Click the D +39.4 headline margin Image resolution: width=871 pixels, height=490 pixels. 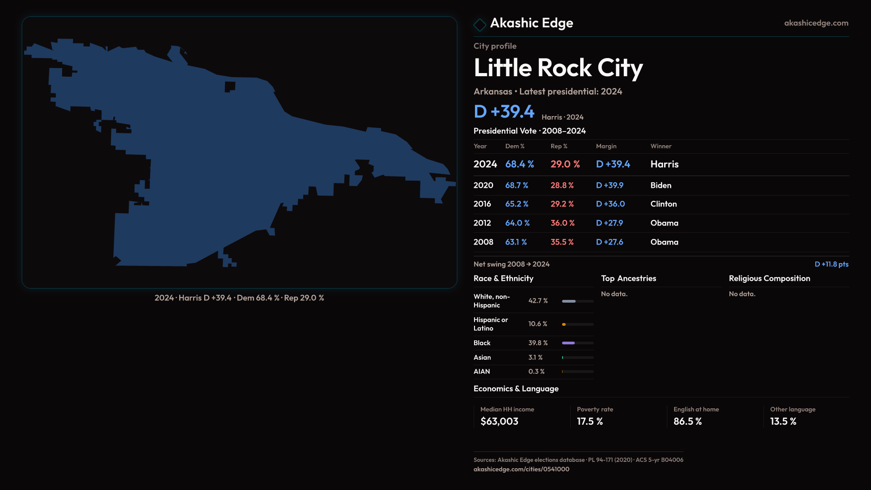pos(504,112)
